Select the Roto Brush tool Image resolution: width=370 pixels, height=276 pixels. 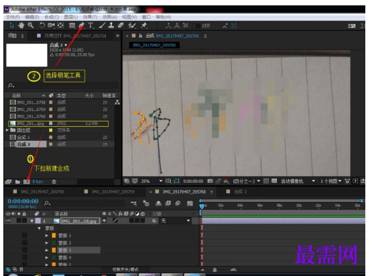(x=132, y=26)
